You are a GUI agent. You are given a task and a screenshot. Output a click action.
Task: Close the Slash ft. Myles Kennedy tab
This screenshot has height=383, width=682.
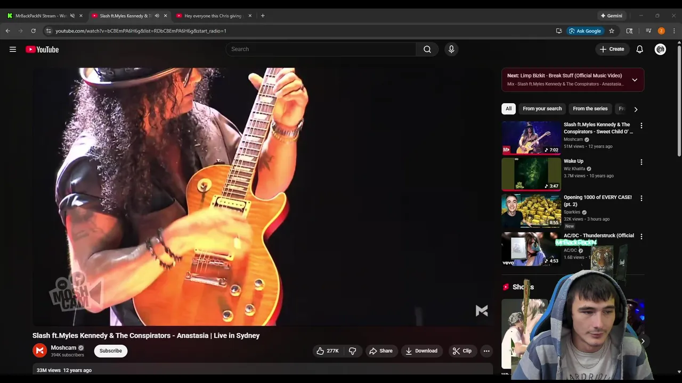tap(165, 16)
